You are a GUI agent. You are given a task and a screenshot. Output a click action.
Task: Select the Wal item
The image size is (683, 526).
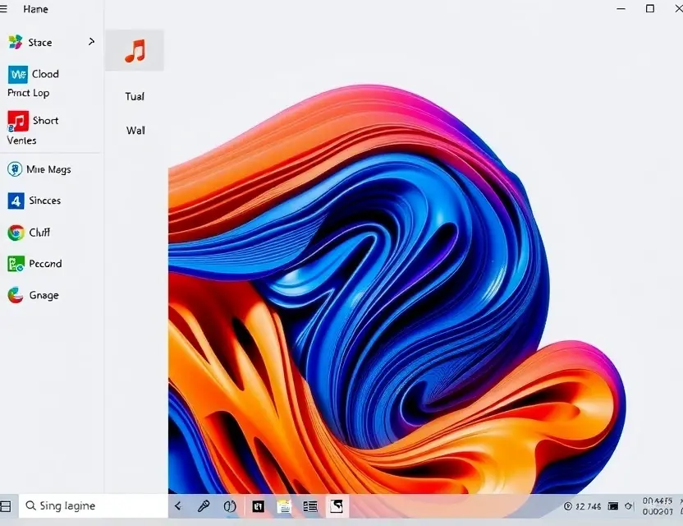pyautogui.click(x=135, y=131)
